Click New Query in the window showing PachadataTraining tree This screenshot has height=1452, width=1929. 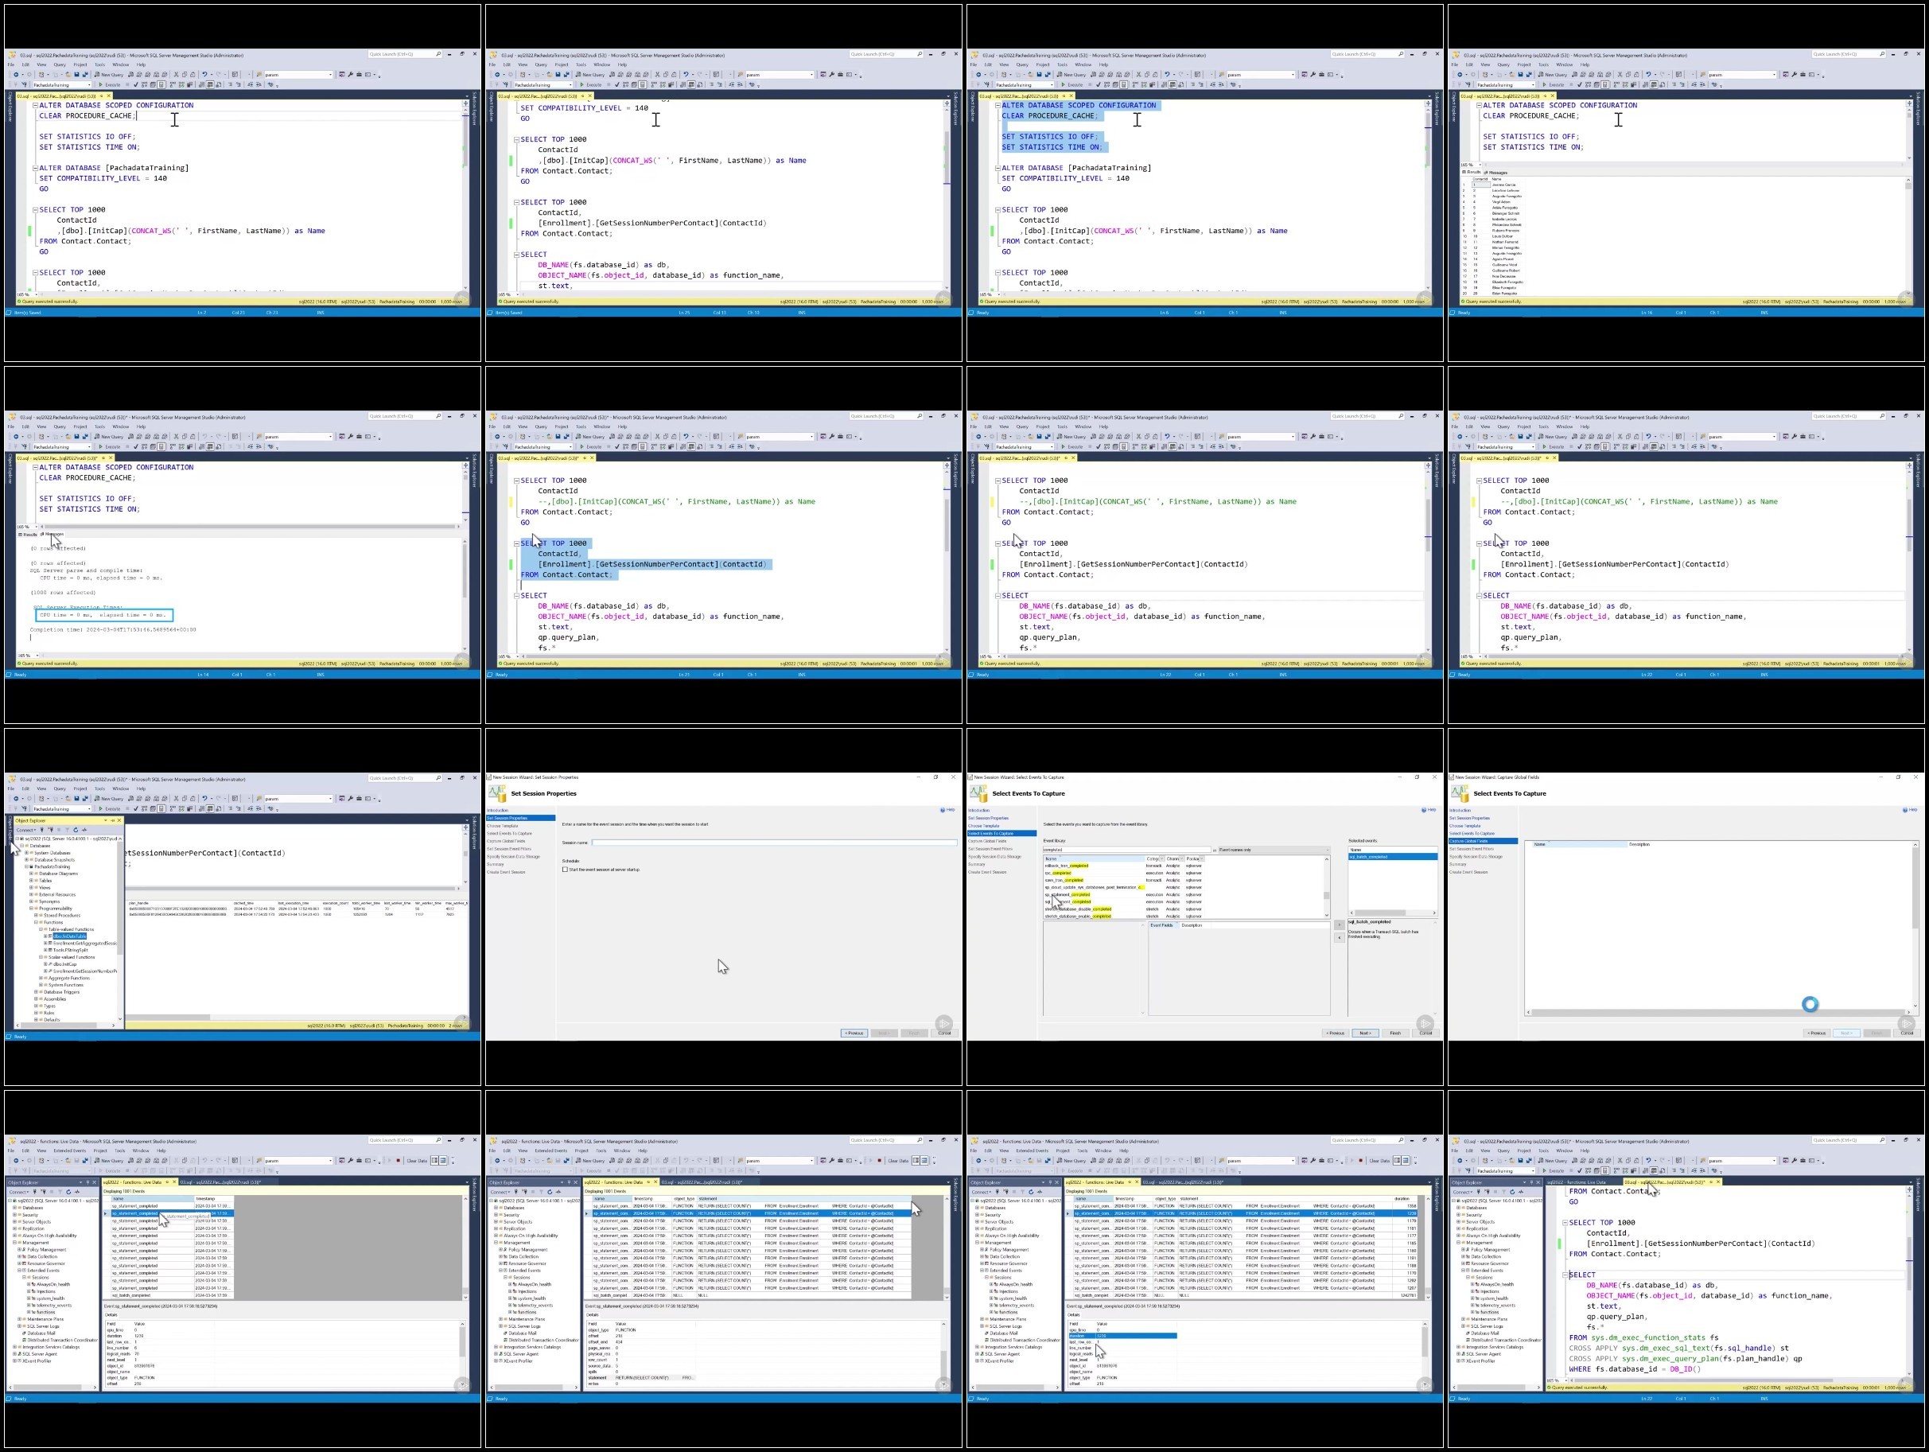pos(109,800)
